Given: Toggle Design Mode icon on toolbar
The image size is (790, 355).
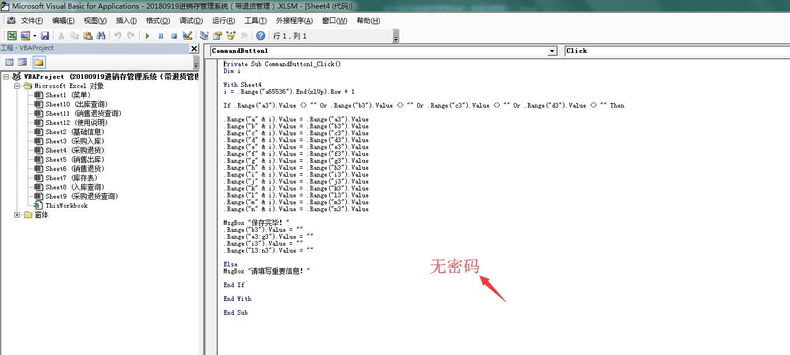Looking at the screenshot, I should point(188,35).
